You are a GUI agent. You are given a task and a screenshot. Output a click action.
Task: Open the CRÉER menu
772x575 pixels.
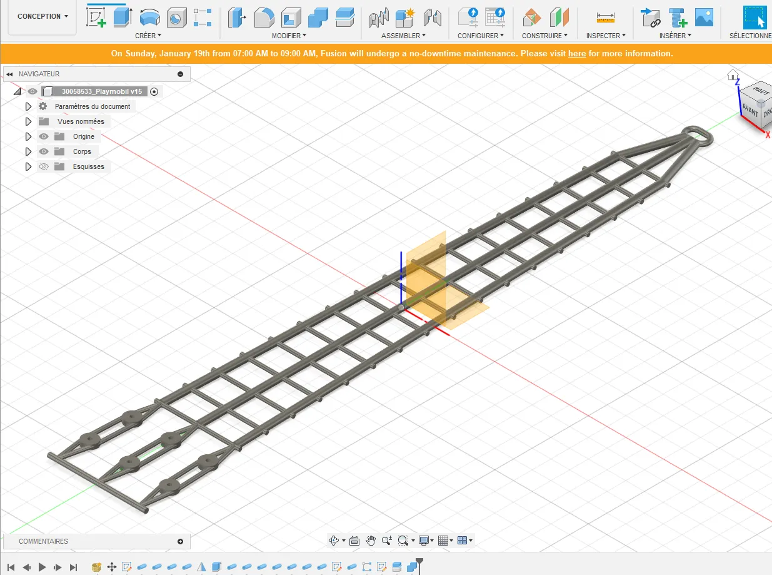pos(148,36)
